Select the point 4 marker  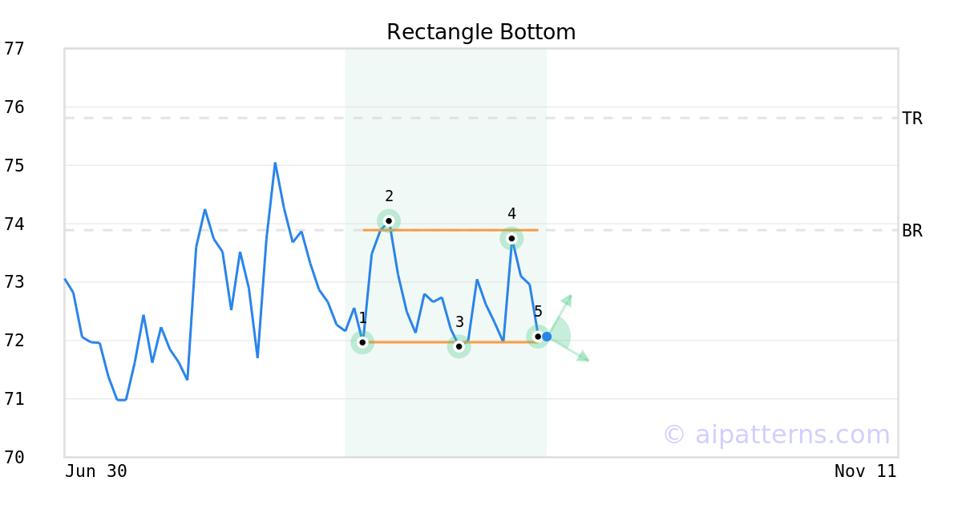pos(511,238)
